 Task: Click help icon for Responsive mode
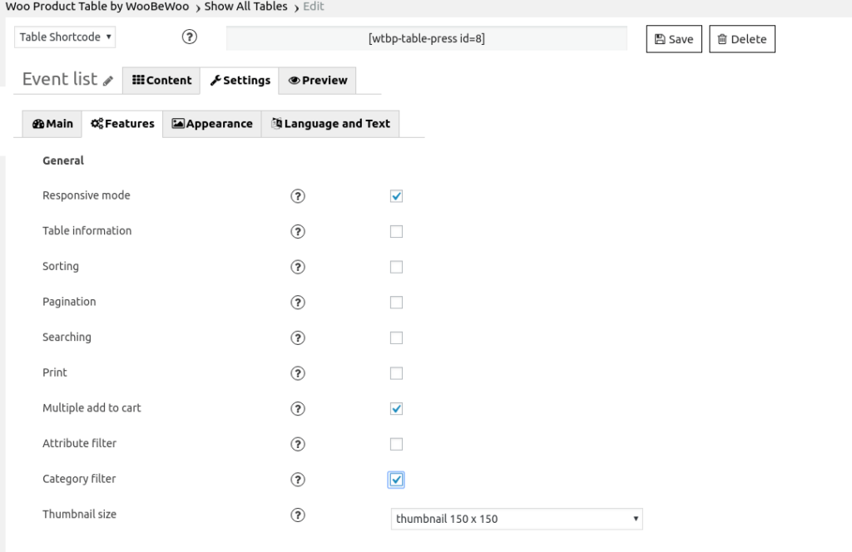[x=297, y=196]
